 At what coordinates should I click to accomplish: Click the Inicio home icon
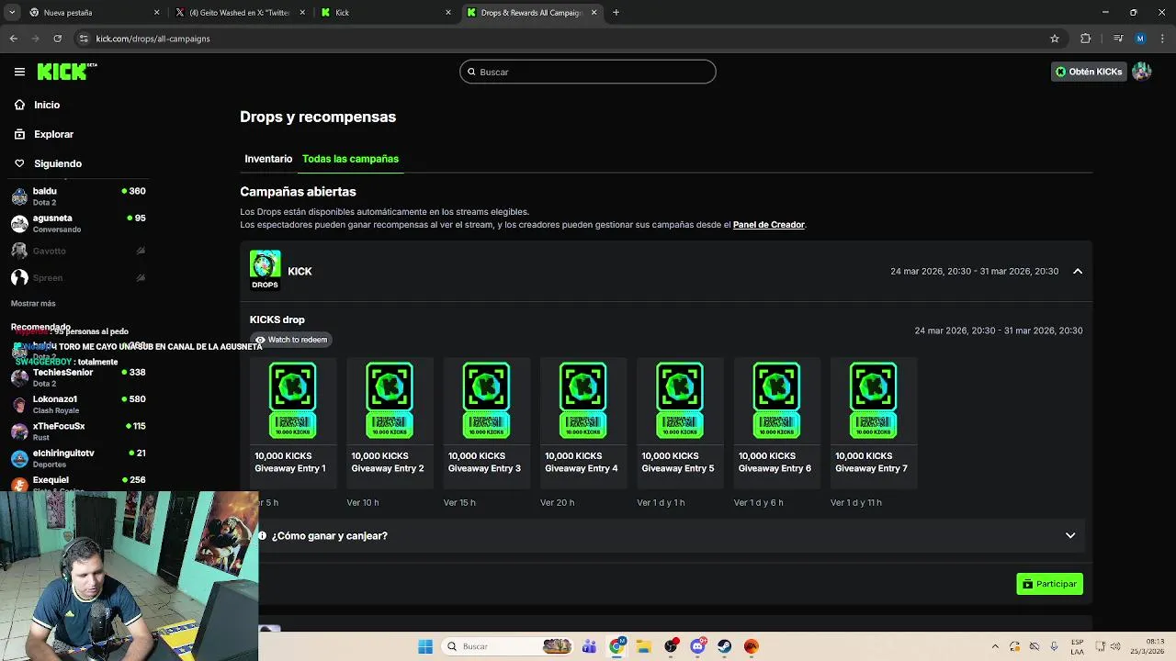pyautogui.click(x=19, y=105)
